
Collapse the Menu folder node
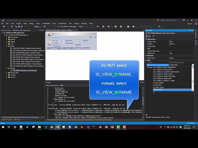6,46
